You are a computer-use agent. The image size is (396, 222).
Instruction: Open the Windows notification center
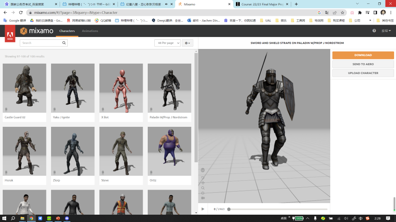(x=388, y=218)
